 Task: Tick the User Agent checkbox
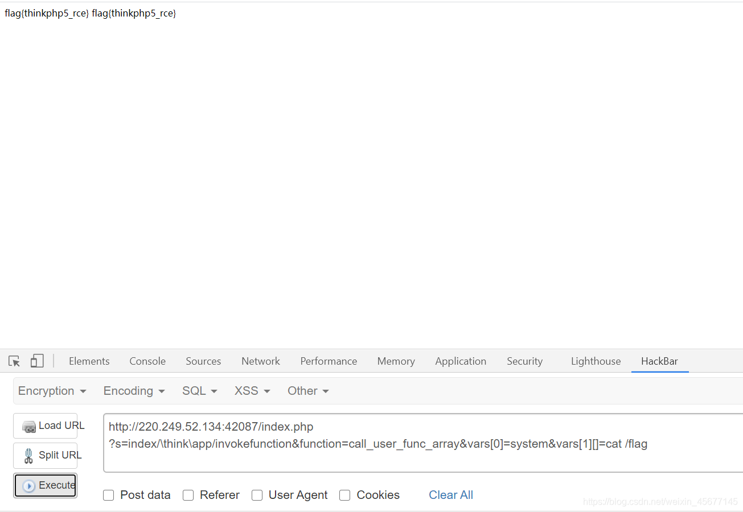coord(257,495)
